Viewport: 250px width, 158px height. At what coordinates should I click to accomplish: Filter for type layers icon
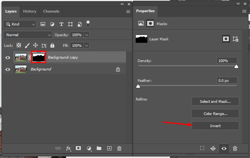[x=61, y=24]
